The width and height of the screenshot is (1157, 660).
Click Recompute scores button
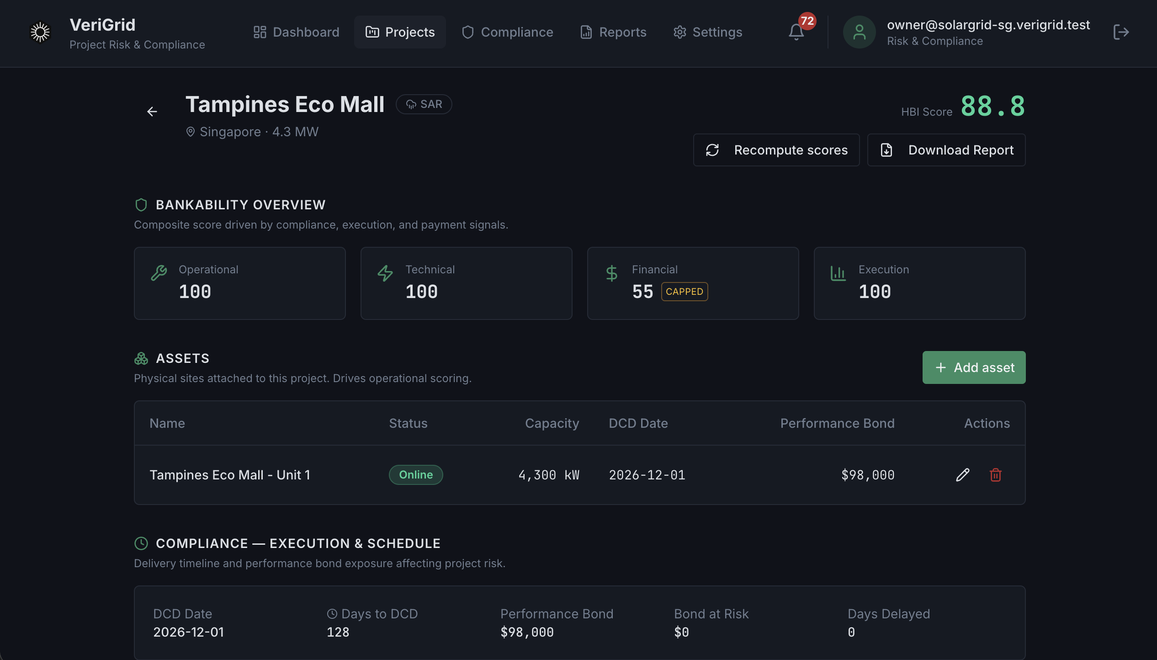click(776, 150)
